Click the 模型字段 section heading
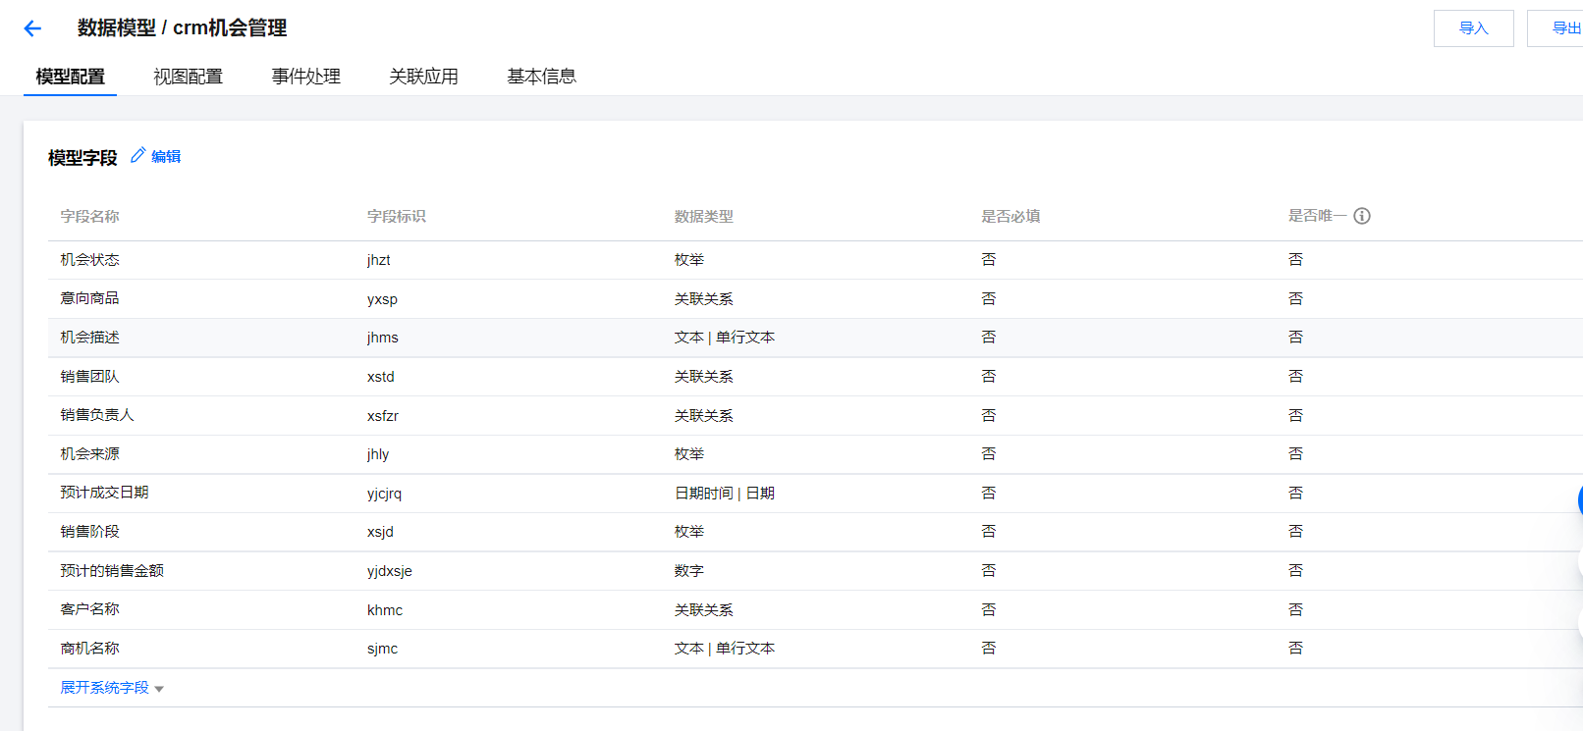1583x731 pixels. click(82, 158)
